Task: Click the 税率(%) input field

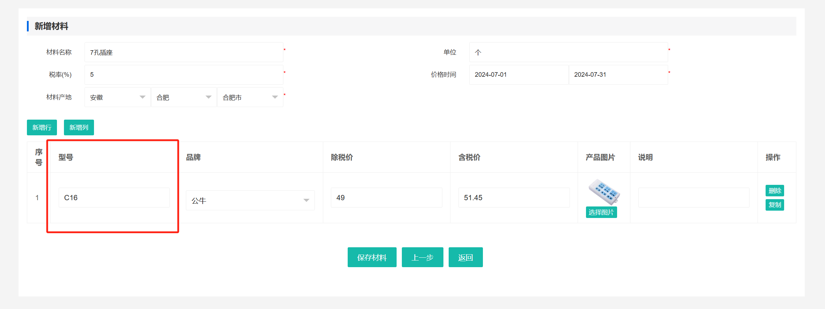Action: click(183, 75)
